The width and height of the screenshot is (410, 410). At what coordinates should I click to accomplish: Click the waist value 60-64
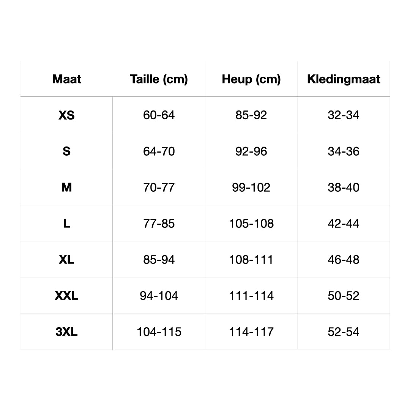click(x=159, y=115)
